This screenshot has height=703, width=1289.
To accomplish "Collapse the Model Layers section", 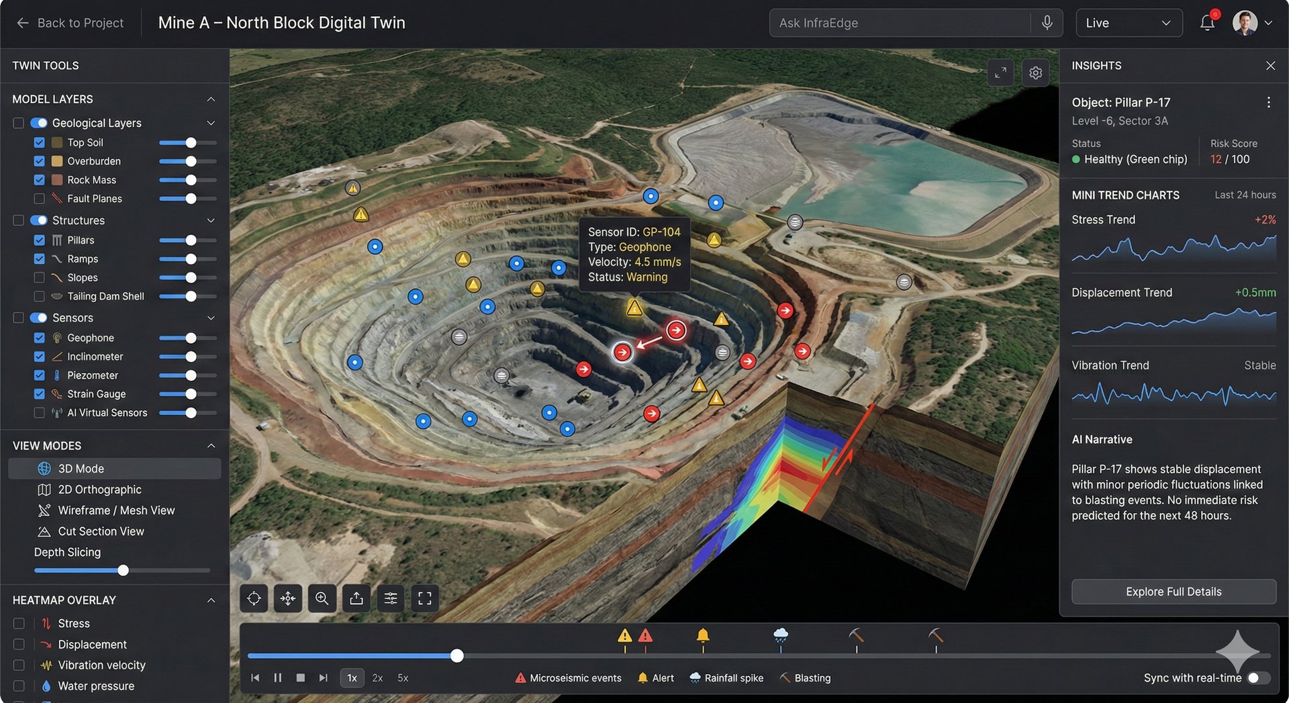I will click(211, 99).
